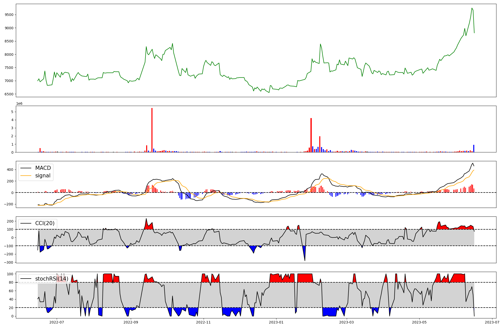Click the blue volume bar at far right
The height and width of the screenshot is (328, 504).
tap(474, 148)
